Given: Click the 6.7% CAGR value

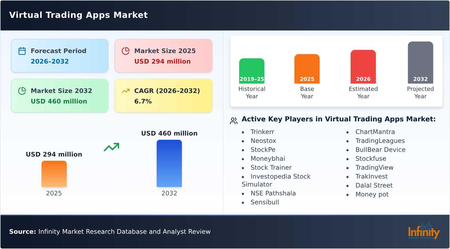Looking at the screenshot, I should point(143,101).
